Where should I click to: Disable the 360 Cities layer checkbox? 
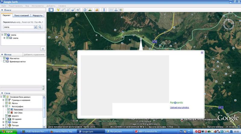(9, 112)
